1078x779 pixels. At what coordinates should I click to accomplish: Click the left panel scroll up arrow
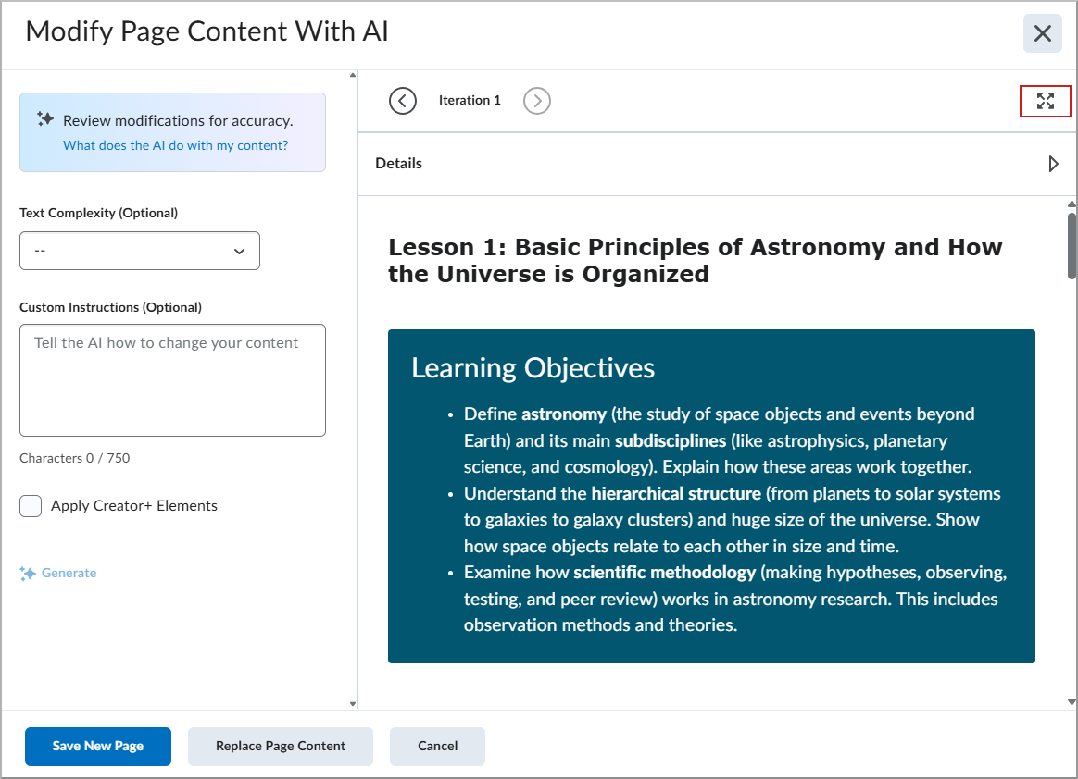pos(353,75)
